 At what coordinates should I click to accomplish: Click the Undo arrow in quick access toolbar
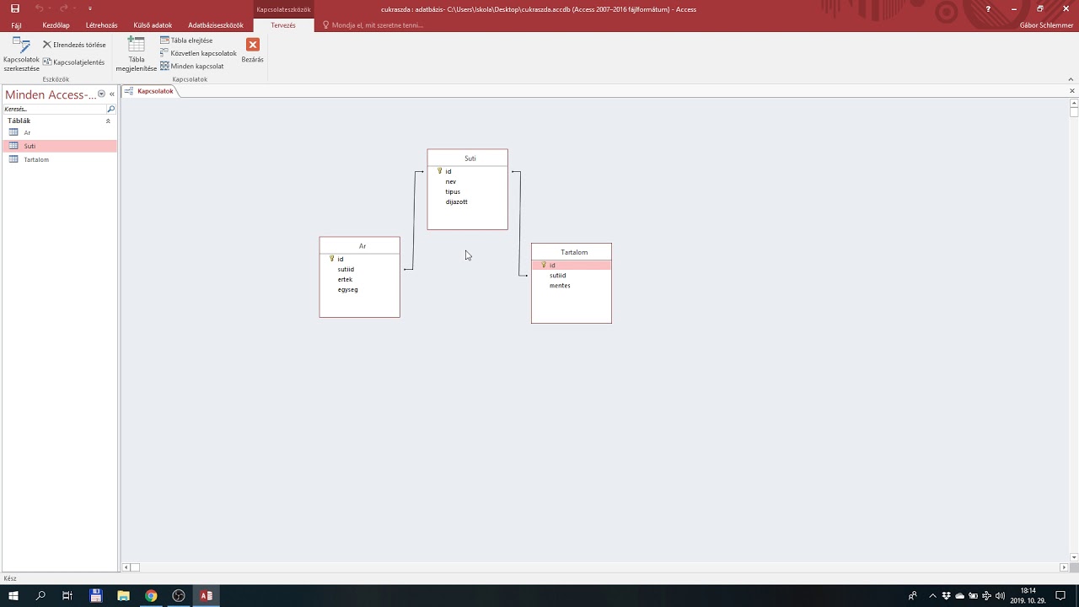39,8
